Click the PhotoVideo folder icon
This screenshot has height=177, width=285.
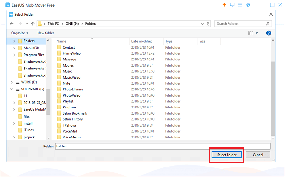pyautogui.click(x=59, y=95)
